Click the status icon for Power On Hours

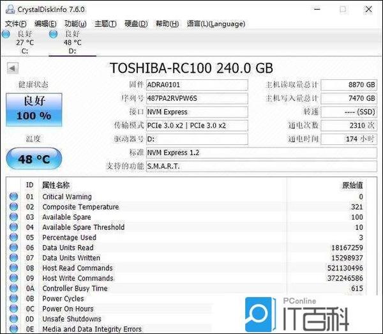pyautogui.click(x=13, y=308)
